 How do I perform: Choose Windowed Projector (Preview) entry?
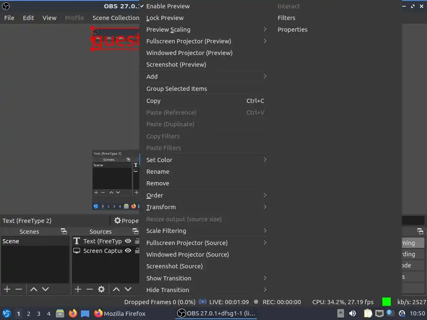[x=203, y=53]
